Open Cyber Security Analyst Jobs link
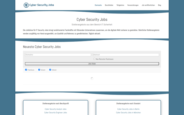 point(56,109)
